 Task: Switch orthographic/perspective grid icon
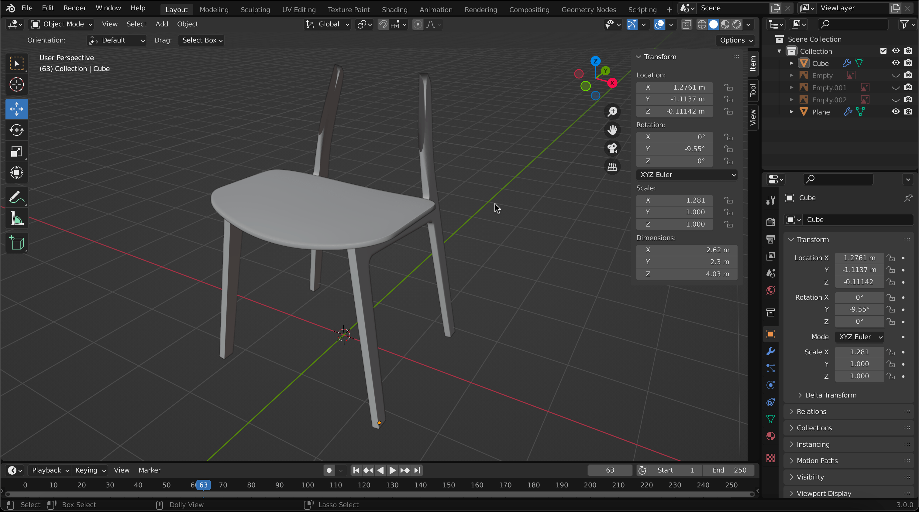(x=613, y=166)
